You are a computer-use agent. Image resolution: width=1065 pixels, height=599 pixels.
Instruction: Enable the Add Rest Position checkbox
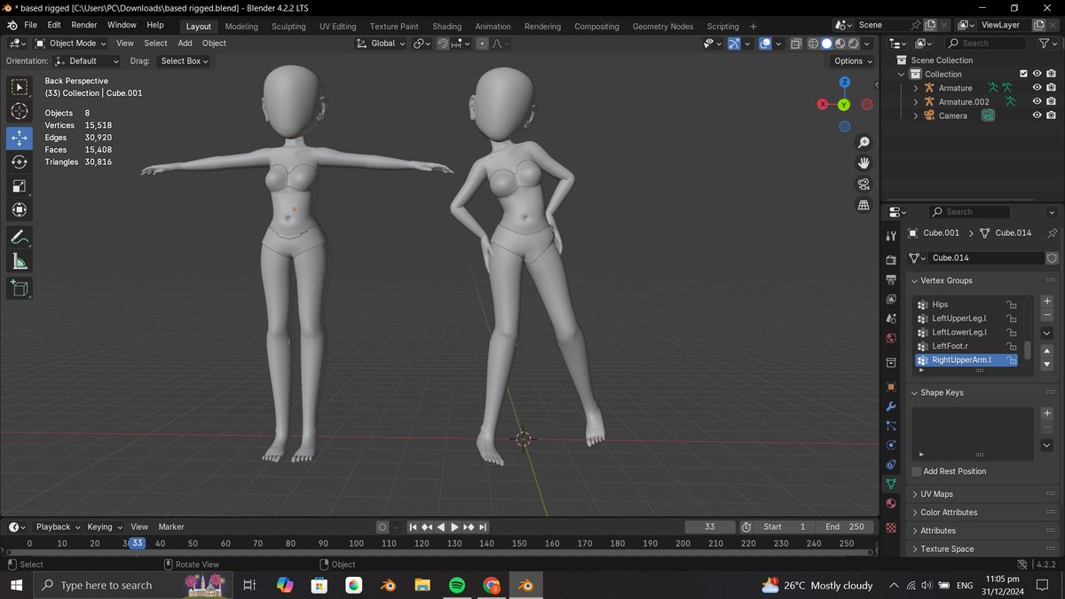(x=917, y=471)
